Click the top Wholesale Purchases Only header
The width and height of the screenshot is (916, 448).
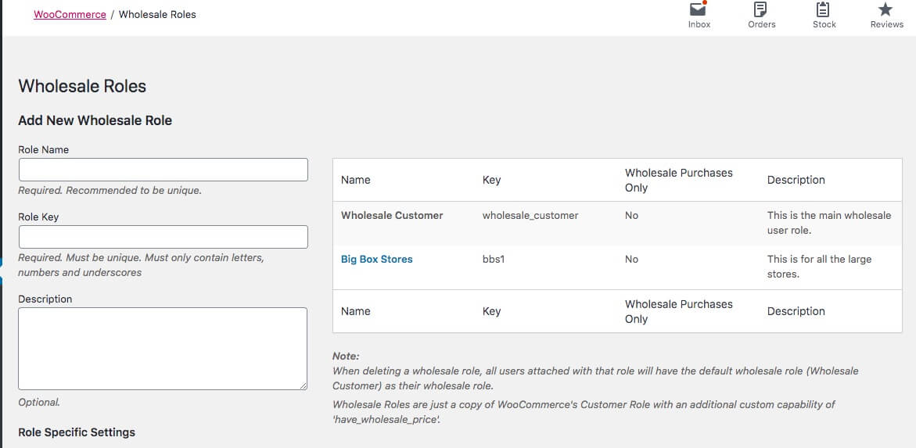click(678, 180)
